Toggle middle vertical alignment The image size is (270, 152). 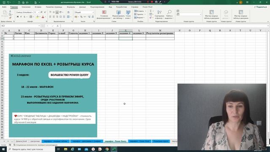point(54,12)
